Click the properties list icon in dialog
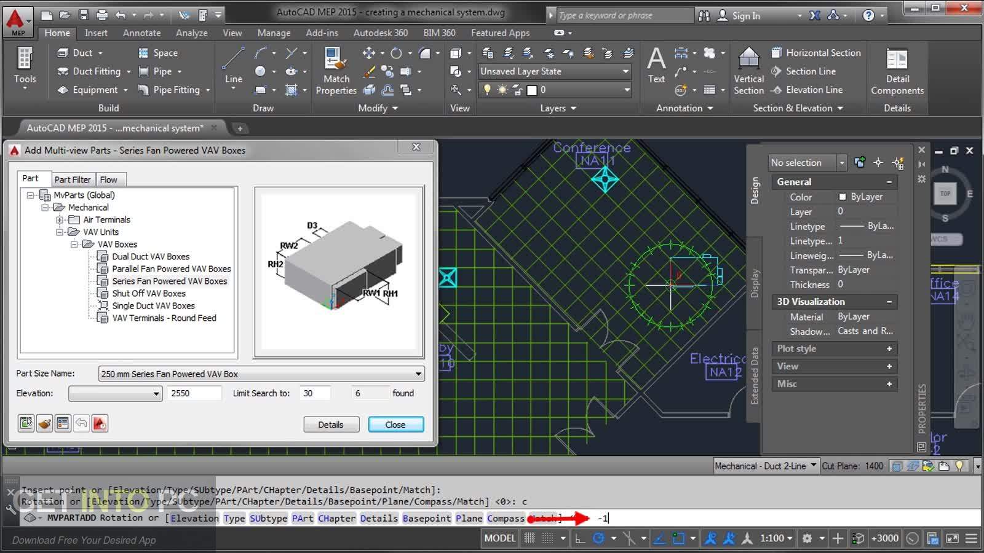984x553 pixels. coord(63,423)
